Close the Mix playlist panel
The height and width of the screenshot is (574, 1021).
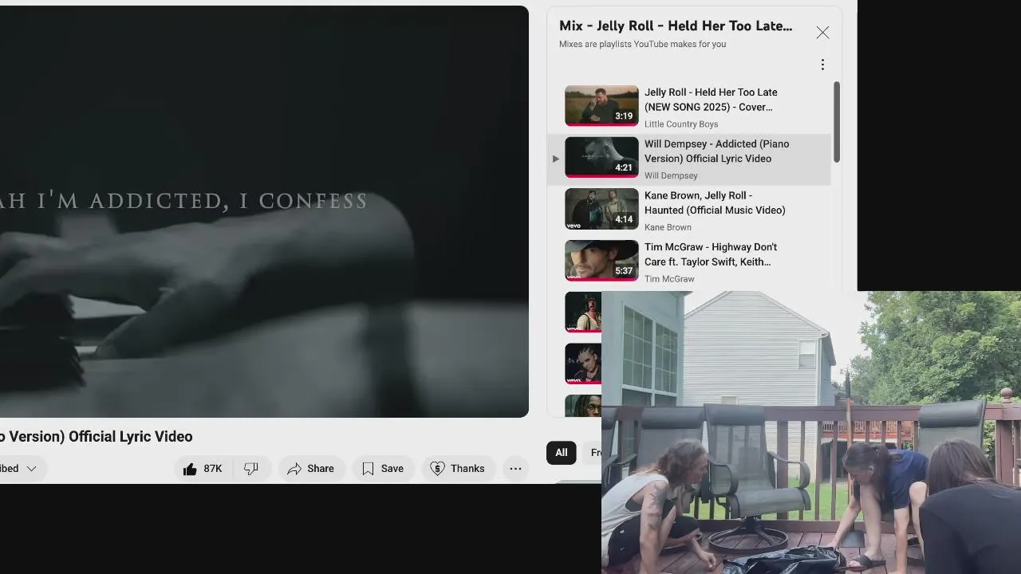coord(822,33)
